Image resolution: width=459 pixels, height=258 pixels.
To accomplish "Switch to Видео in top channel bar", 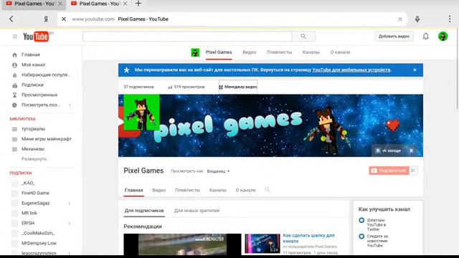I will 250,52.
